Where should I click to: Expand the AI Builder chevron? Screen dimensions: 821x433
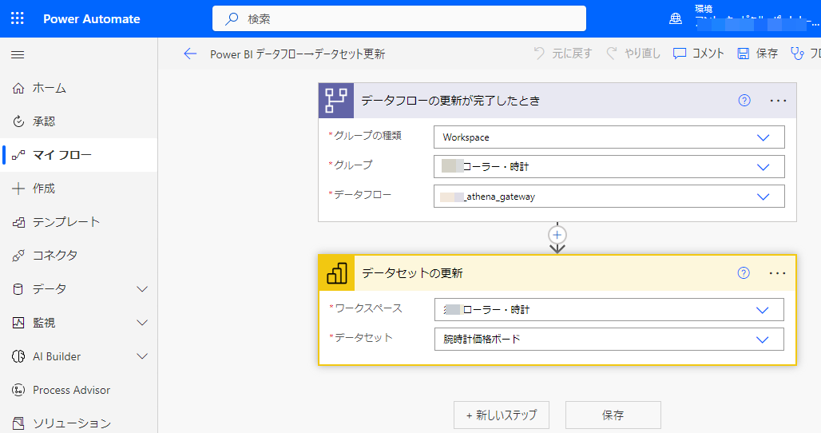(142, 356)
